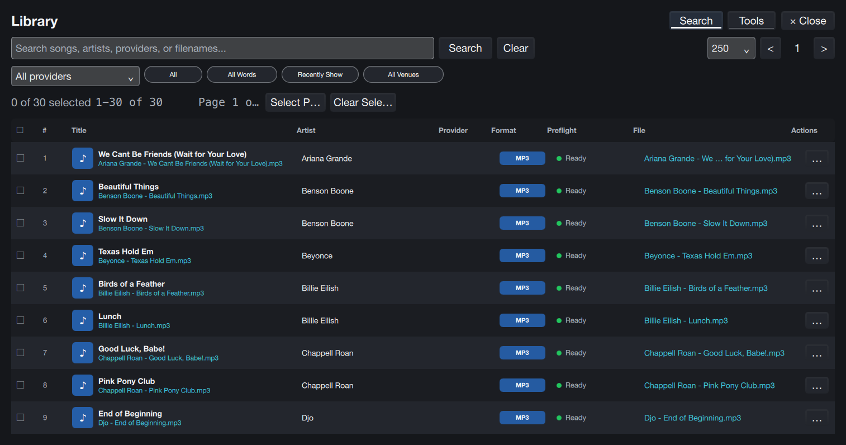Click the MP3 format badge for Beyonce row
The image size is (846, 445).
tap(522, 255)
